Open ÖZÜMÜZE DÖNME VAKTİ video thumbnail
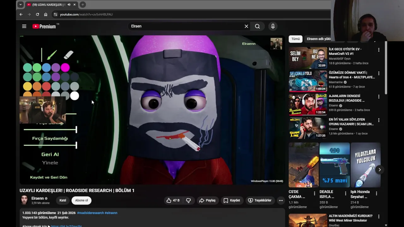Screen dimensions: 404x227 tap(308, 81)
